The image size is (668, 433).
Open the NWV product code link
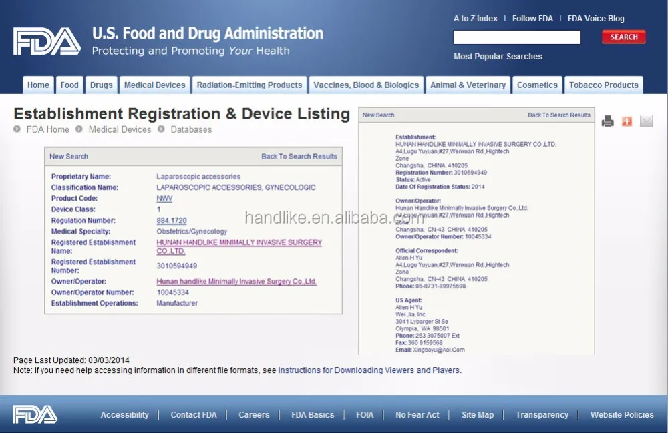[164, 199]
